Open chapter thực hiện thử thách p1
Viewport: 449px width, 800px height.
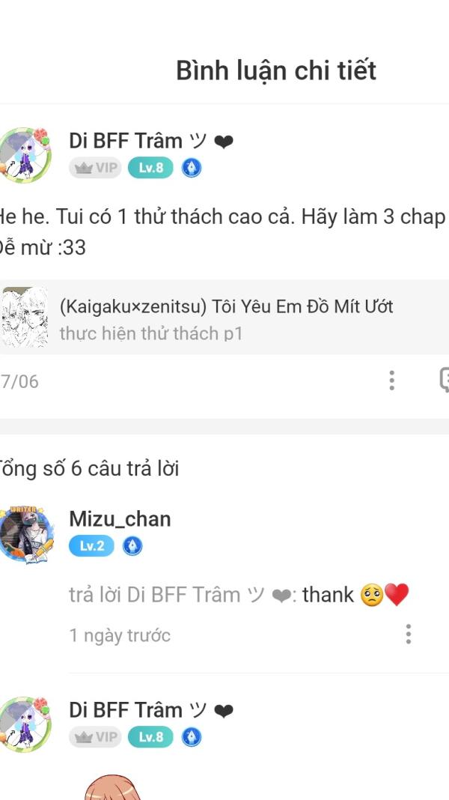click(151, 333)
